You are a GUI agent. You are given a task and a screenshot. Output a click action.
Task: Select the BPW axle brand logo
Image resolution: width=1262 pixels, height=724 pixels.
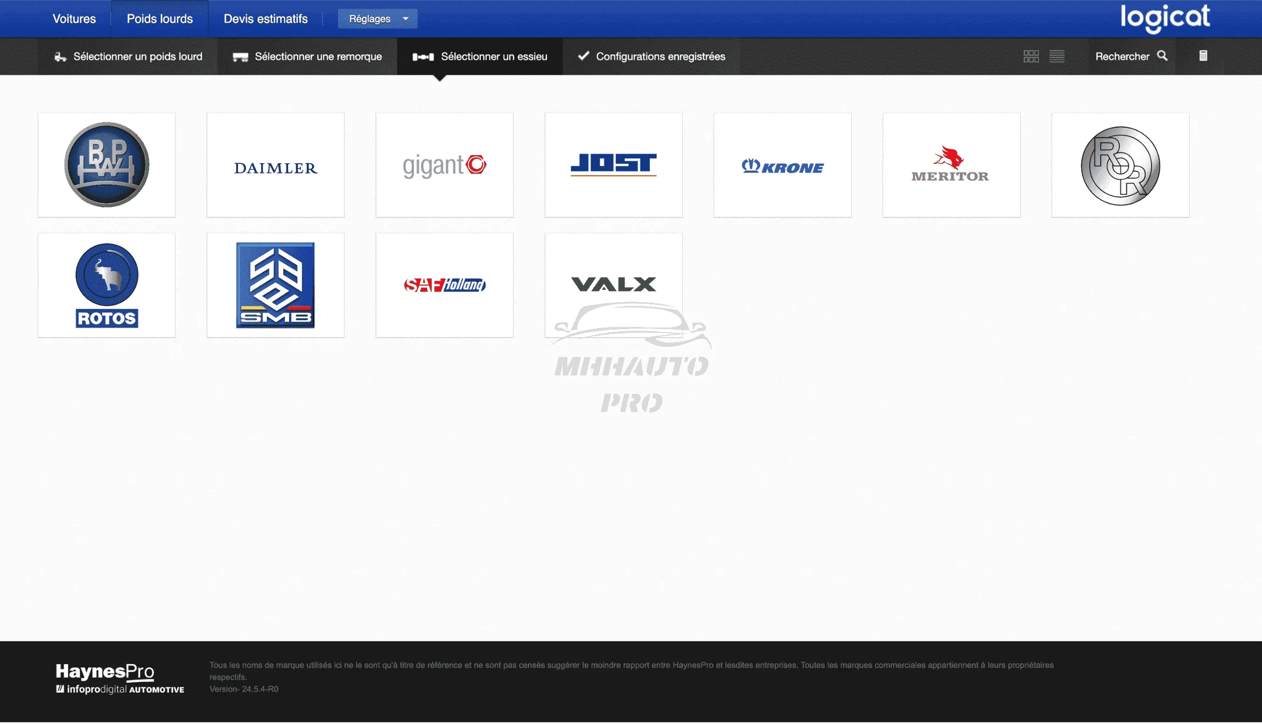pos(107,165)
